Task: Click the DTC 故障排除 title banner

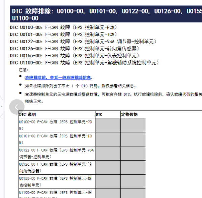Action: pyautogui.click(x=106, y=14)
